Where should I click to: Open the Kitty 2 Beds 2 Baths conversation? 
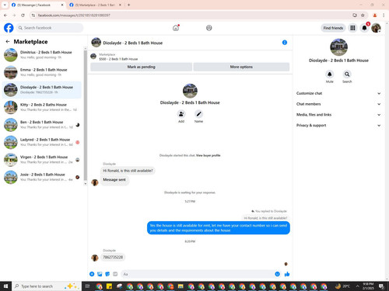click(42, 107)
